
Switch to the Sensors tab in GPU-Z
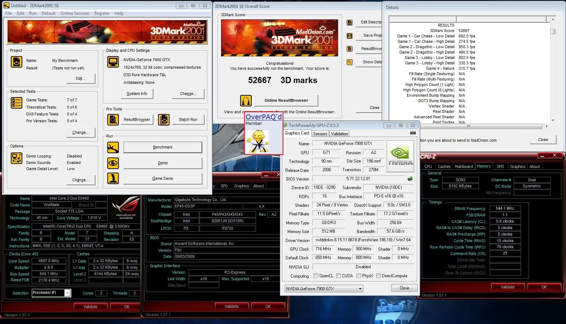tap(320, 134)
